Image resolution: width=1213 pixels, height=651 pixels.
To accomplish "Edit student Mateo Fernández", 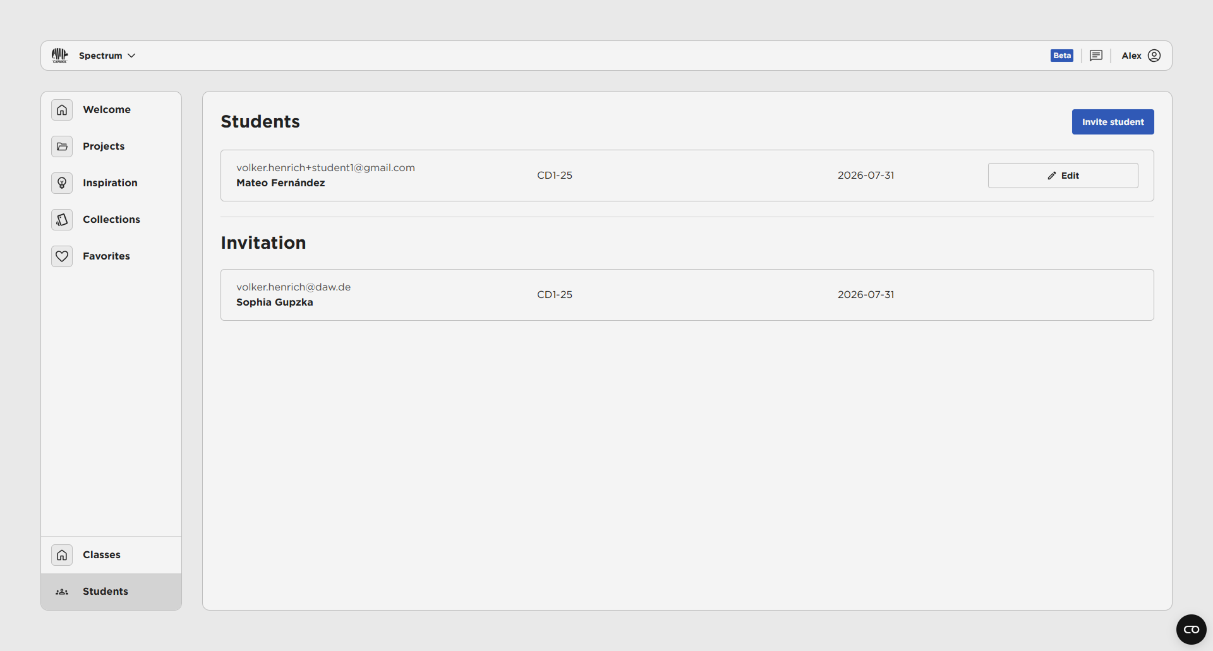I will [x=1063, y=176].
